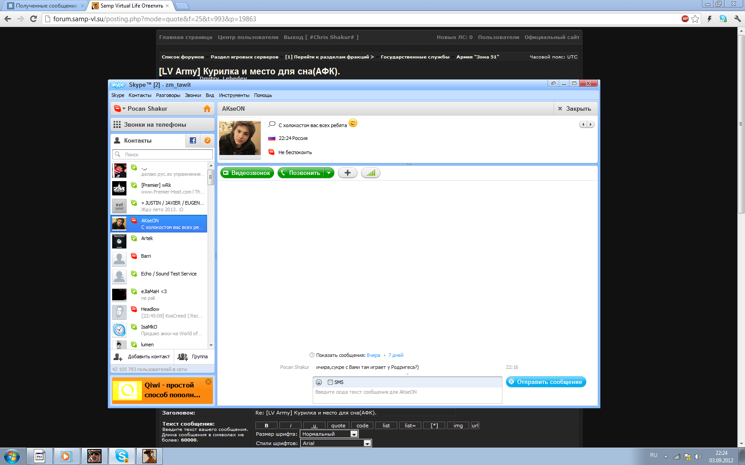Viewport: 745px width, 465px height.
Task: Click the Skype home icon
Action: 207,108
